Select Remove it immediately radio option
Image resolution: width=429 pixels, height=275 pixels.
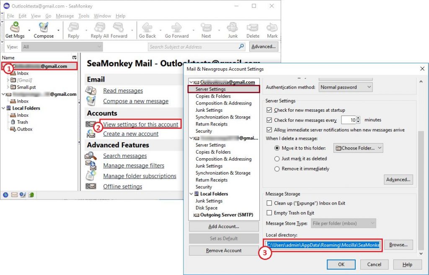coord(277,169)
